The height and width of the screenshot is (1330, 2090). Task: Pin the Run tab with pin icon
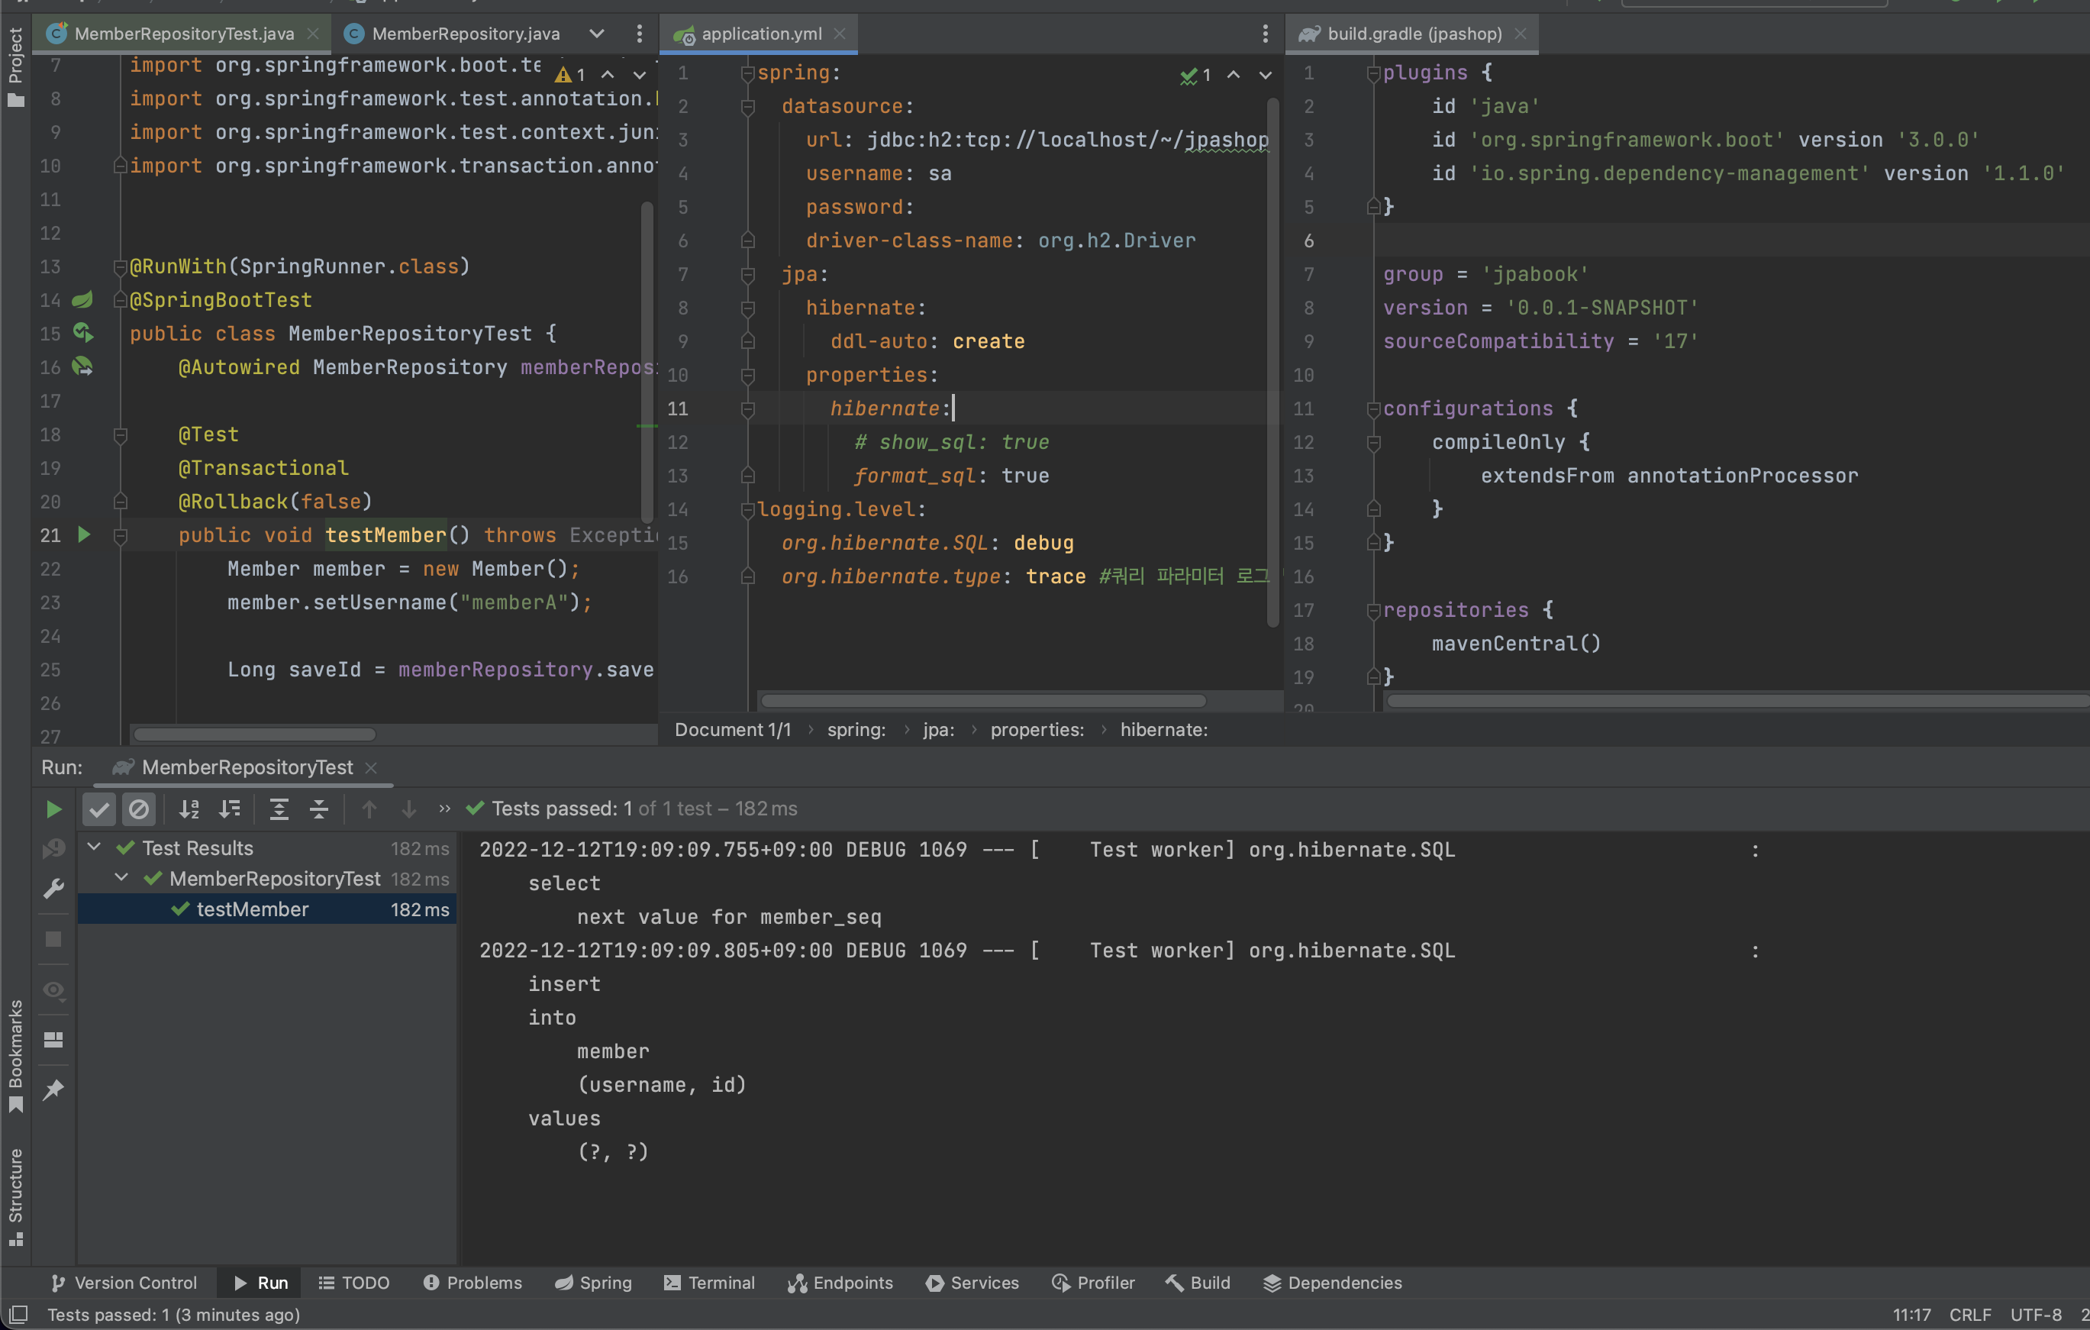[53, 1090]
